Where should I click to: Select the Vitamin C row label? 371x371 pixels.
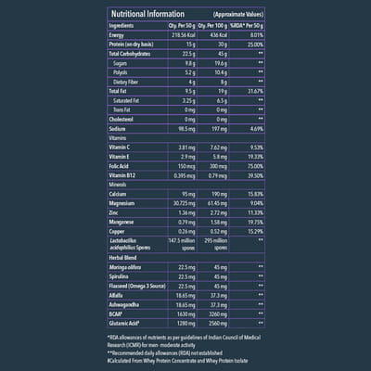(120, 147)
